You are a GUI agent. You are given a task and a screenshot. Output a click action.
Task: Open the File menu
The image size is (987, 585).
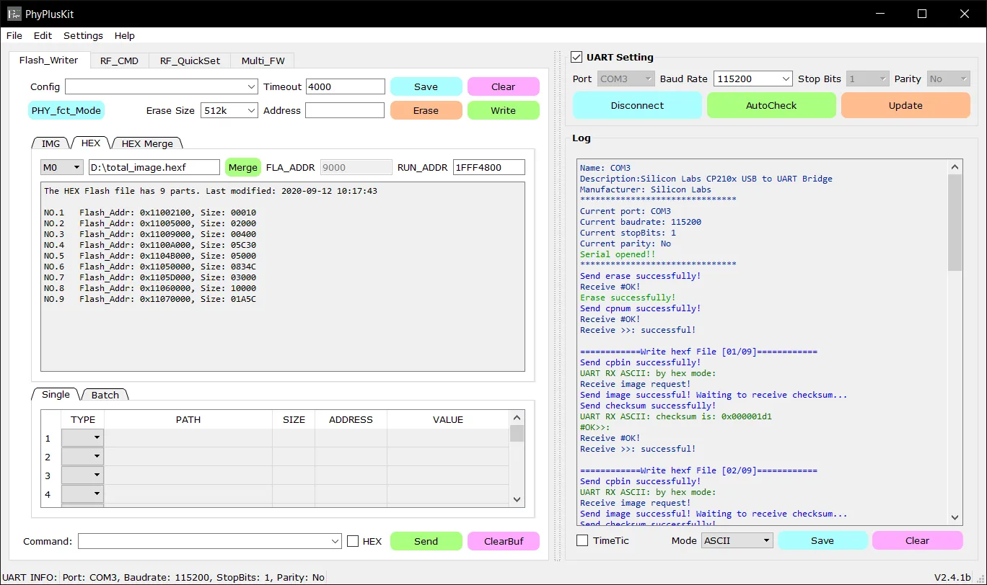14,35
